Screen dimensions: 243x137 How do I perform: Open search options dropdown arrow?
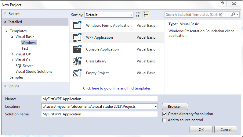click(238, 15)
